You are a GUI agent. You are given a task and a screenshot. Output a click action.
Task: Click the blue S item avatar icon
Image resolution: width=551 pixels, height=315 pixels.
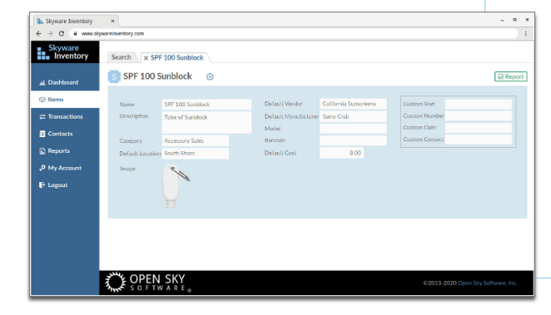pyautogui.click(x=114, y=76)
